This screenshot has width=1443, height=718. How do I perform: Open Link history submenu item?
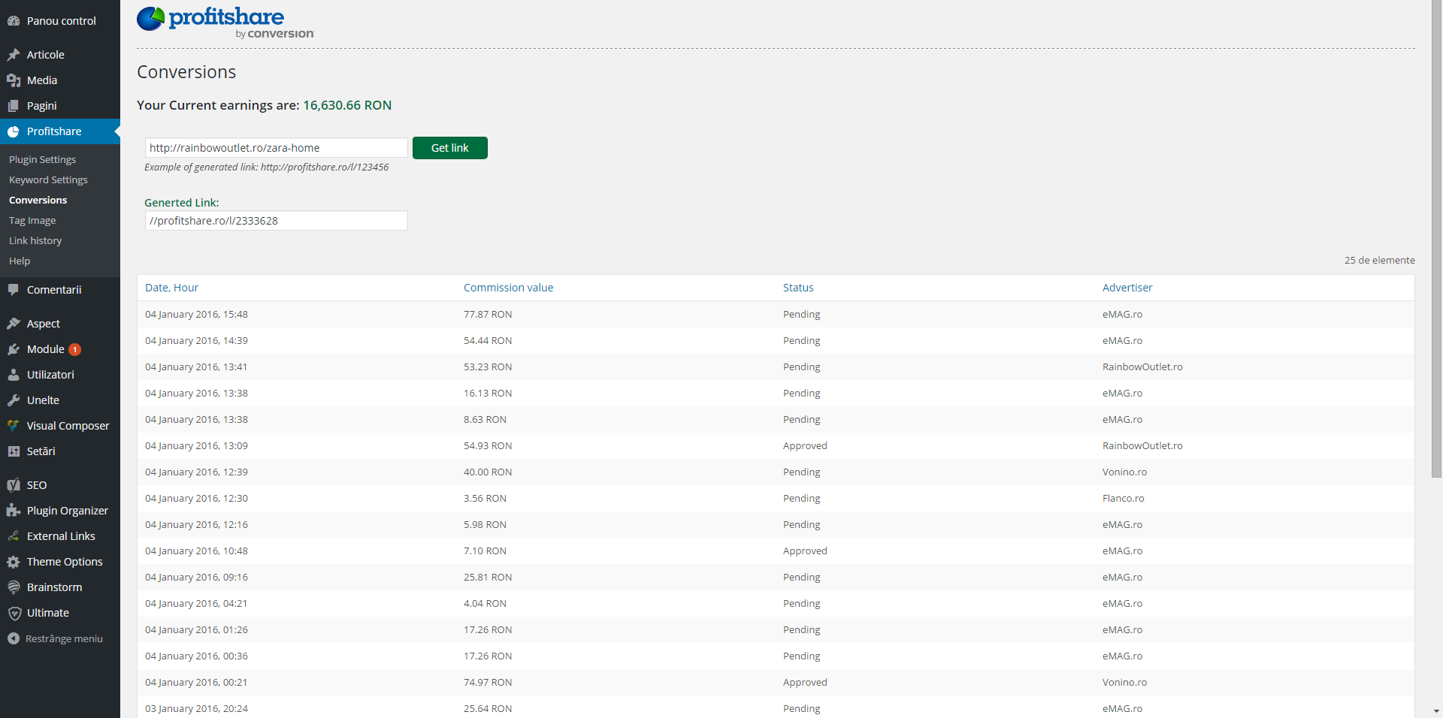pos(35,240)
